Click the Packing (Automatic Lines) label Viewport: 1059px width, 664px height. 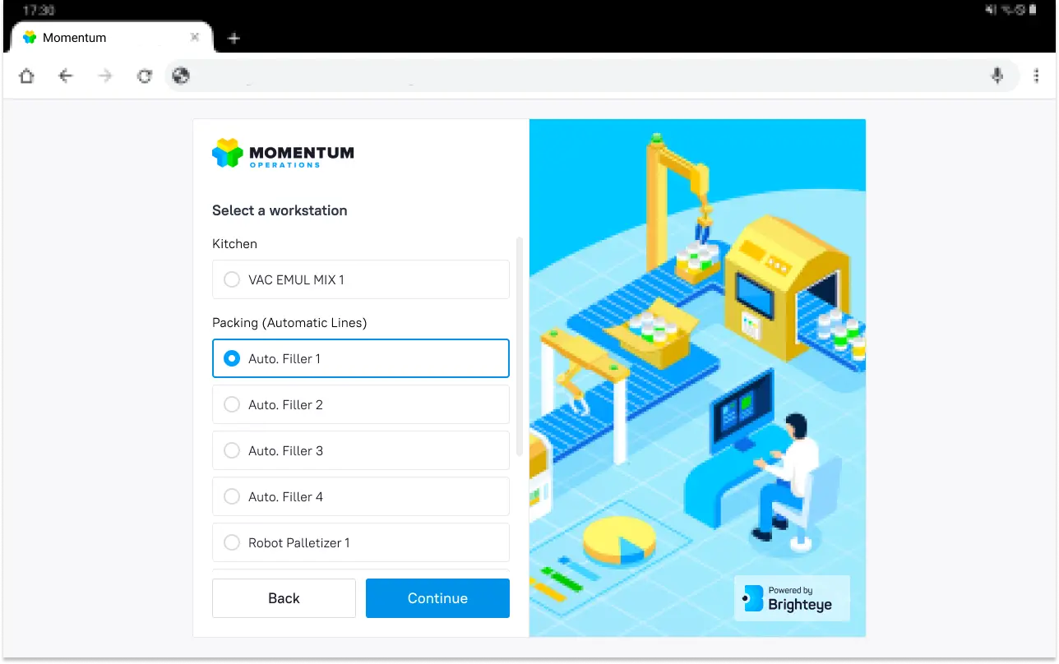pos(289,323)
